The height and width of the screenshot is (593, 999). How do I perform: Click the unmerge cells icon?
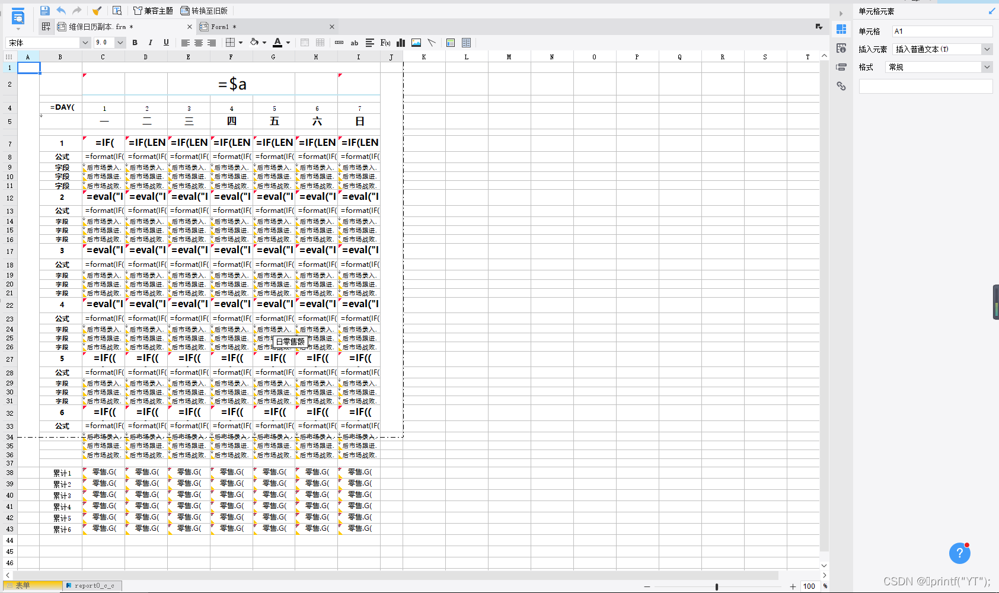click(x=320, y=43)
